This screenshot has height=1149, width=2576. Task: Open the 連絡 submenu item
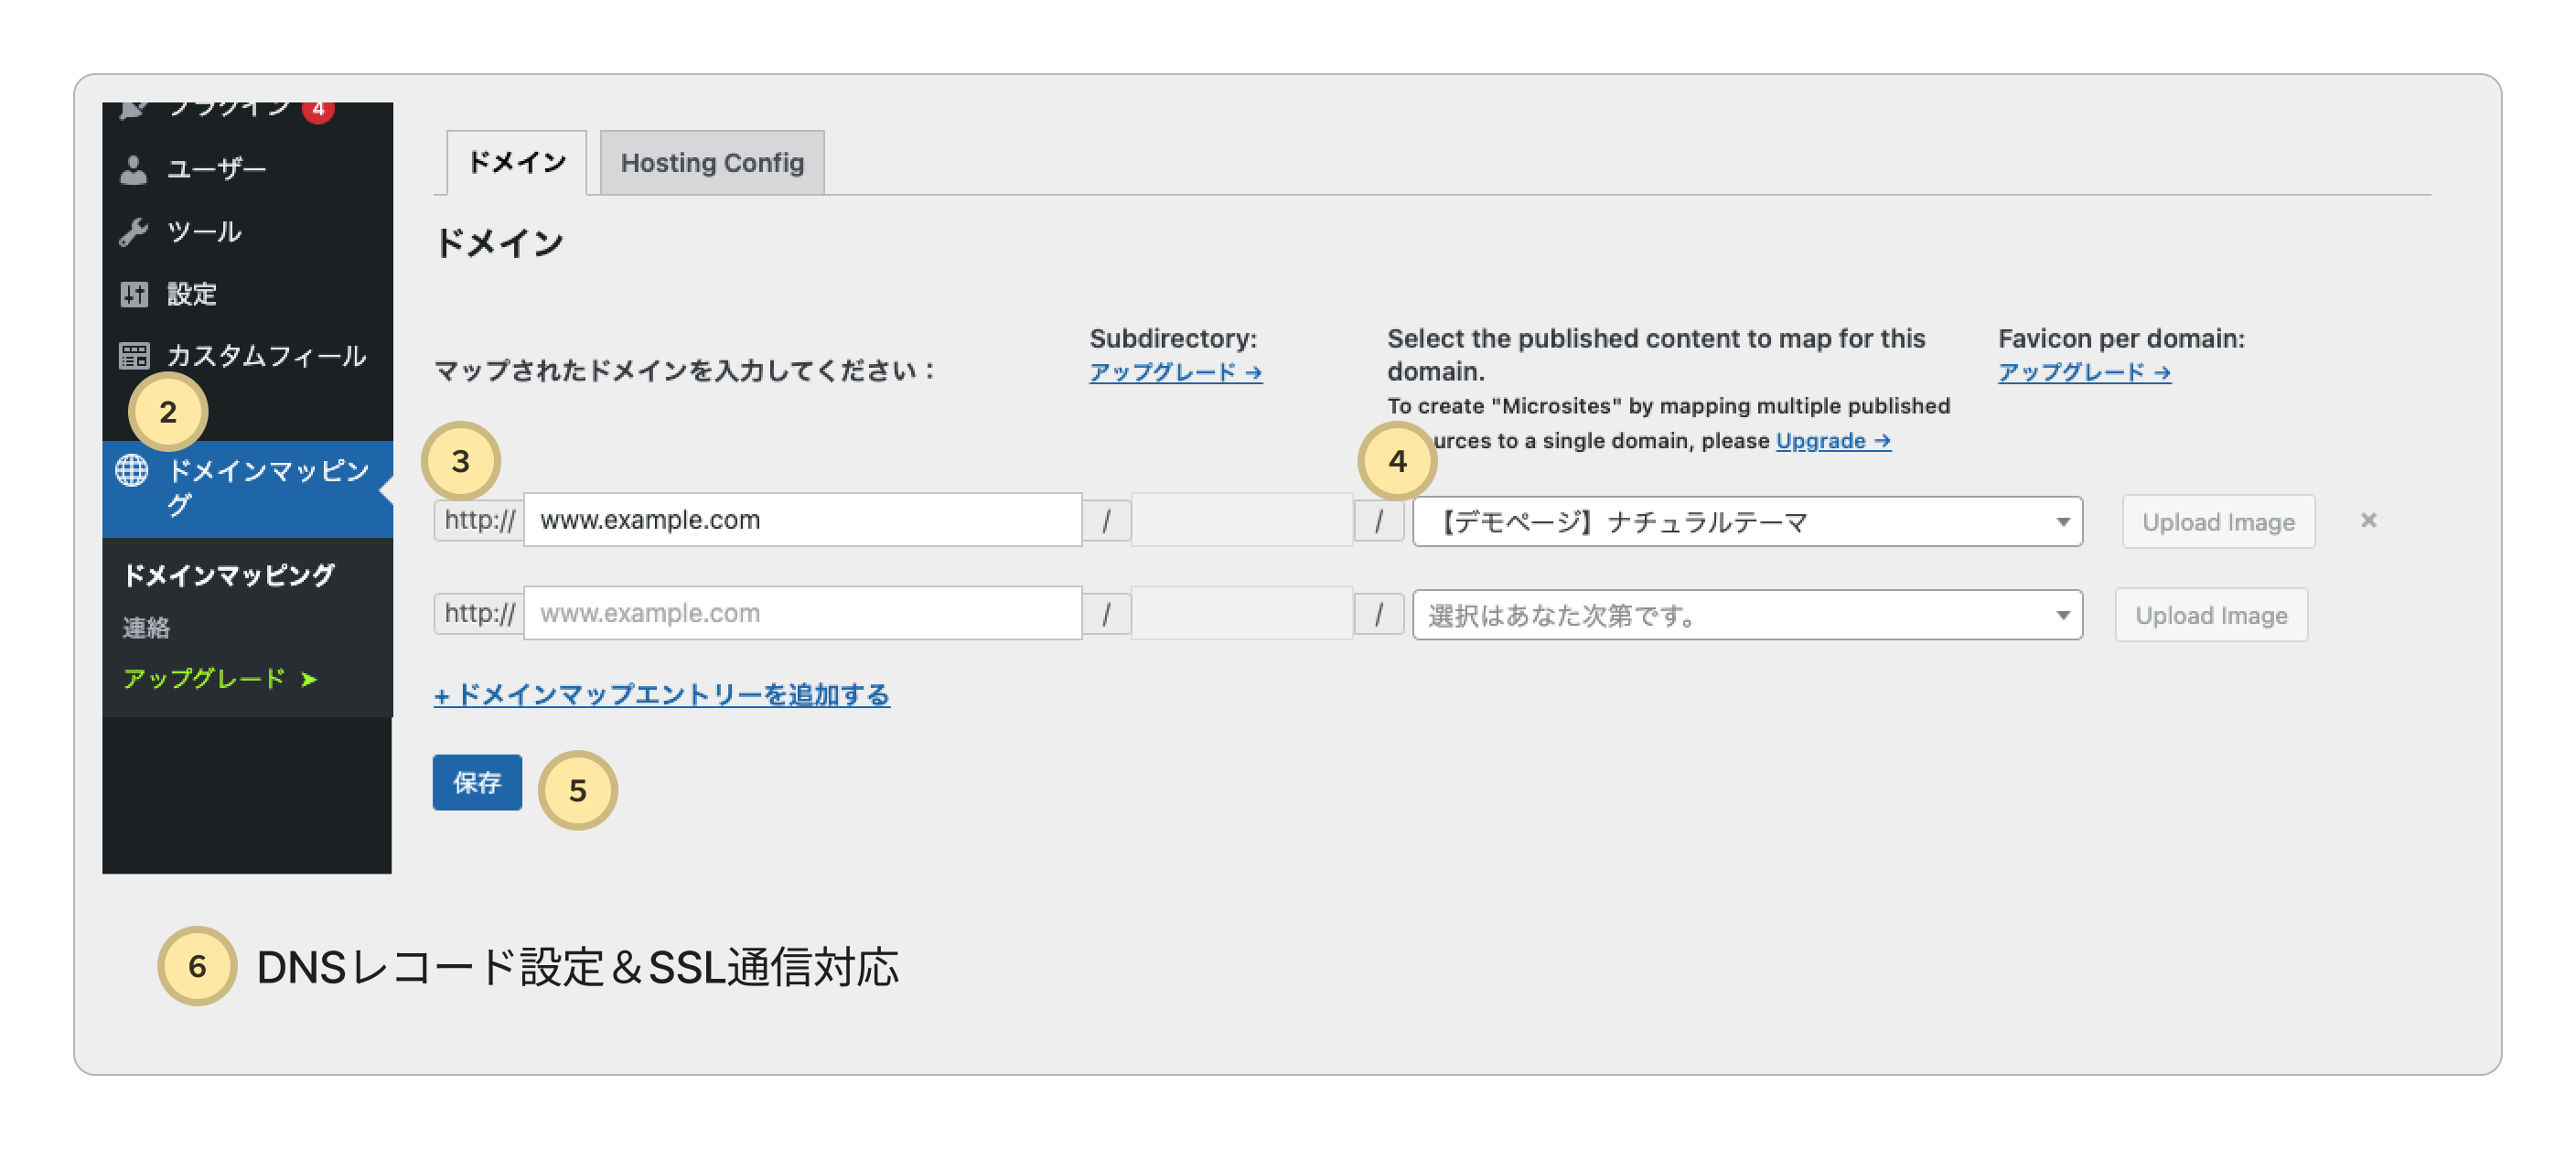pyautogui.click(x=147, y=628)
